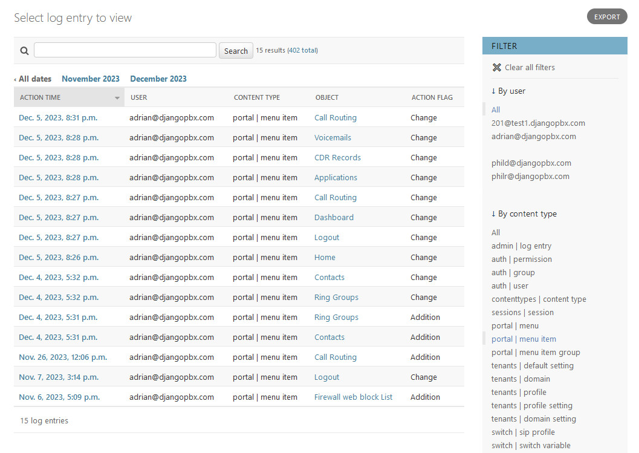Click the Action Time sort arrow
Image resolution: width=639 pixels, height=453 pixels.
[117, 98]
